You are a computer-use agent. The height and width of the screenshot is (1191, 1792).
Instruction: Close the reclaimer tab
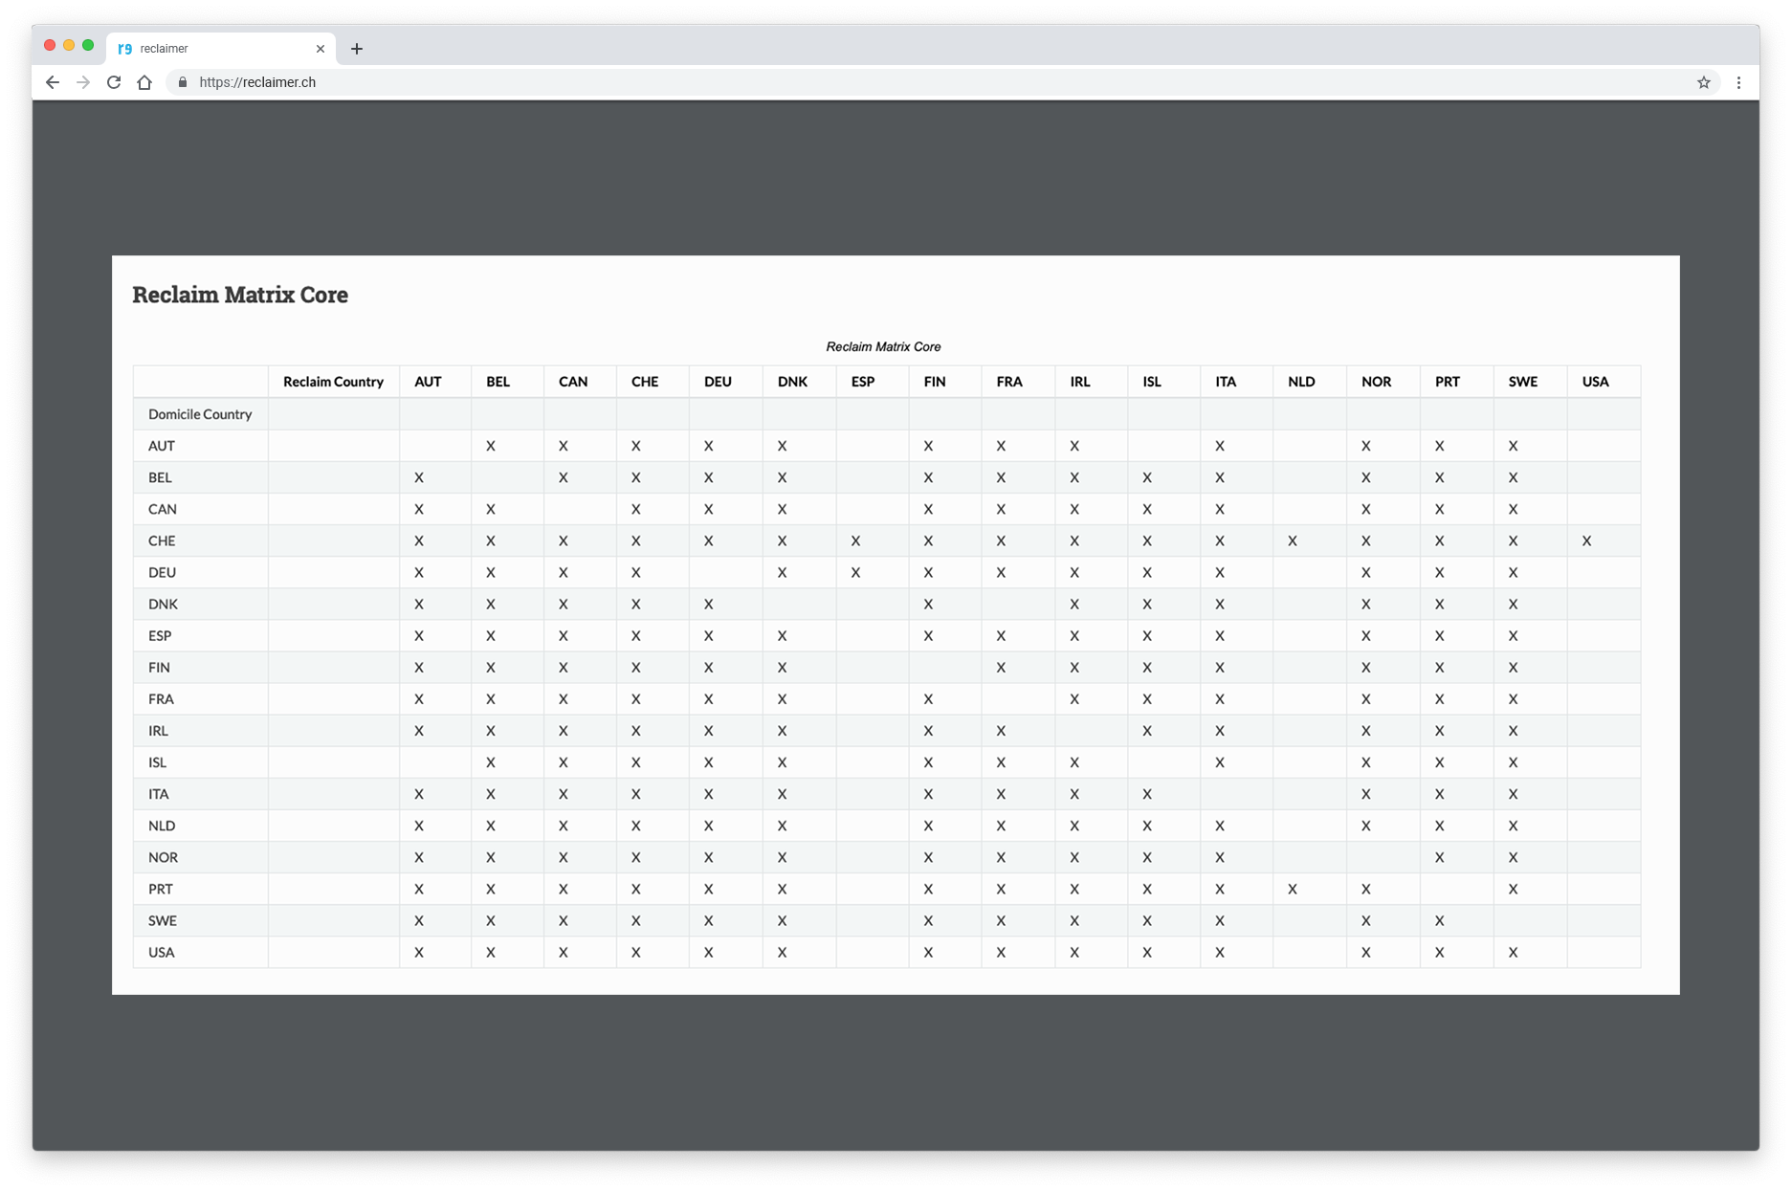coord(321,49)
